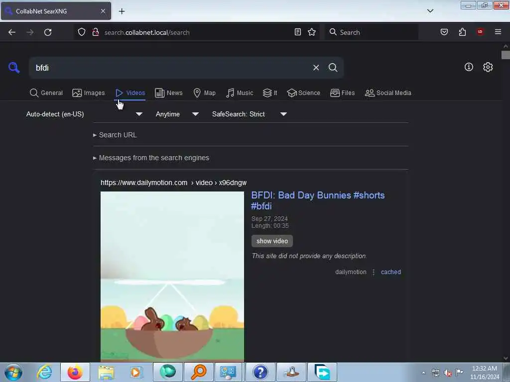Click the dailymotion video URL link
Screen dimensions: 510x382
click(x=173, y=183)
